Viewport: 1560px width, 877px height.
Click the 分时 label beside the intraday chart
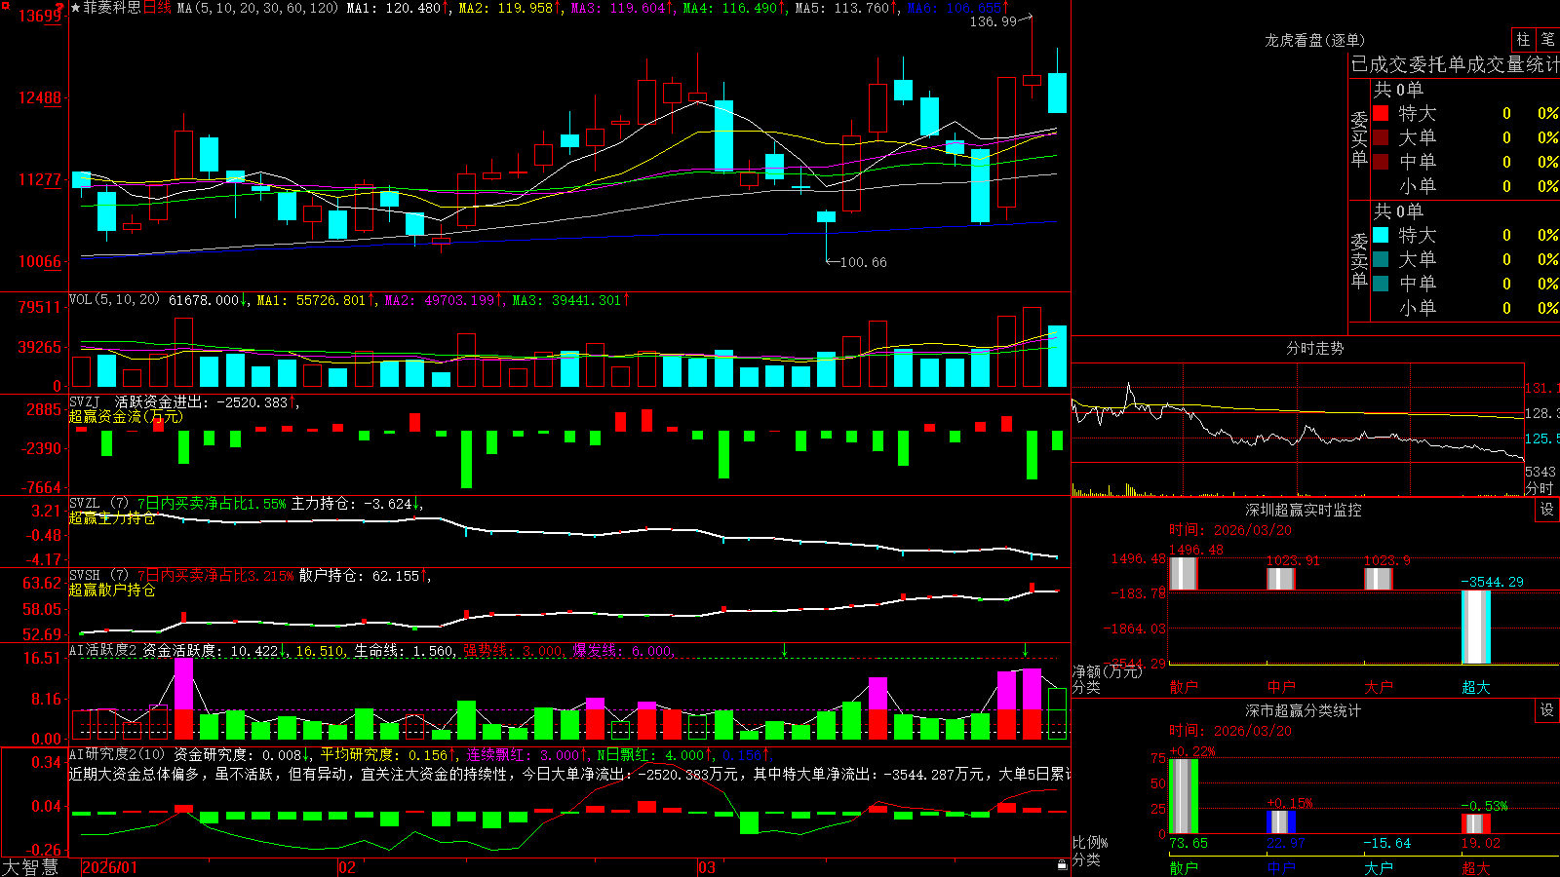[1540, 487]
